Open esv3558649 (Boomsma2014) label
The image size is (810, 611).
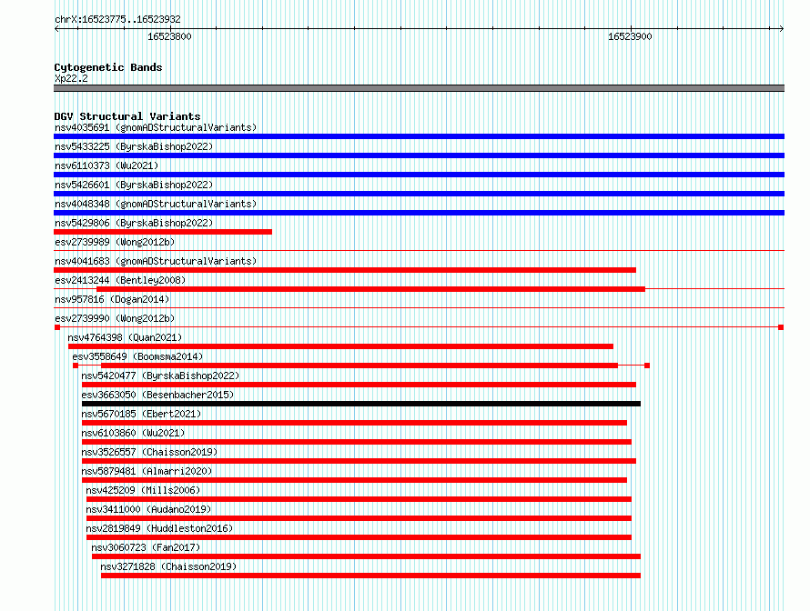137,356
